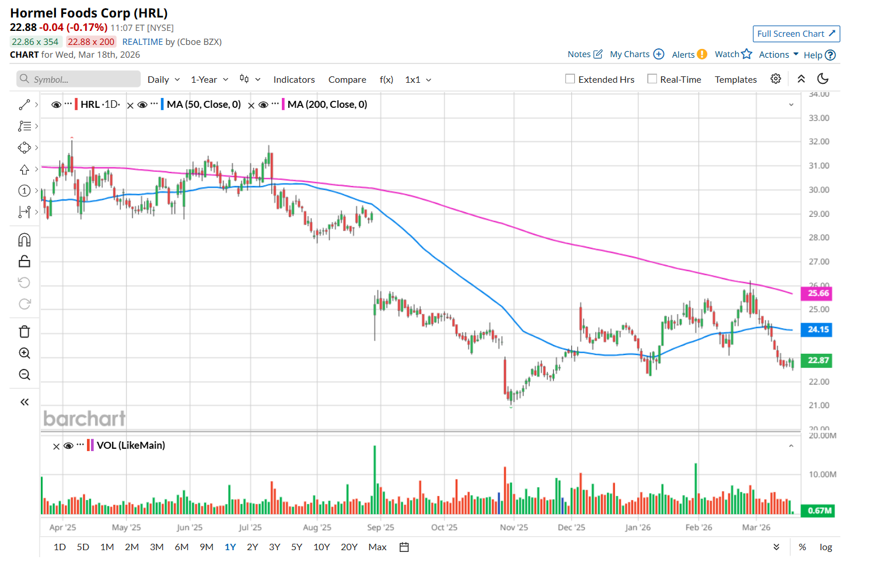Switch to dark mode moon icon
Screen dimensions: 877x563
[x=823, y=79]
